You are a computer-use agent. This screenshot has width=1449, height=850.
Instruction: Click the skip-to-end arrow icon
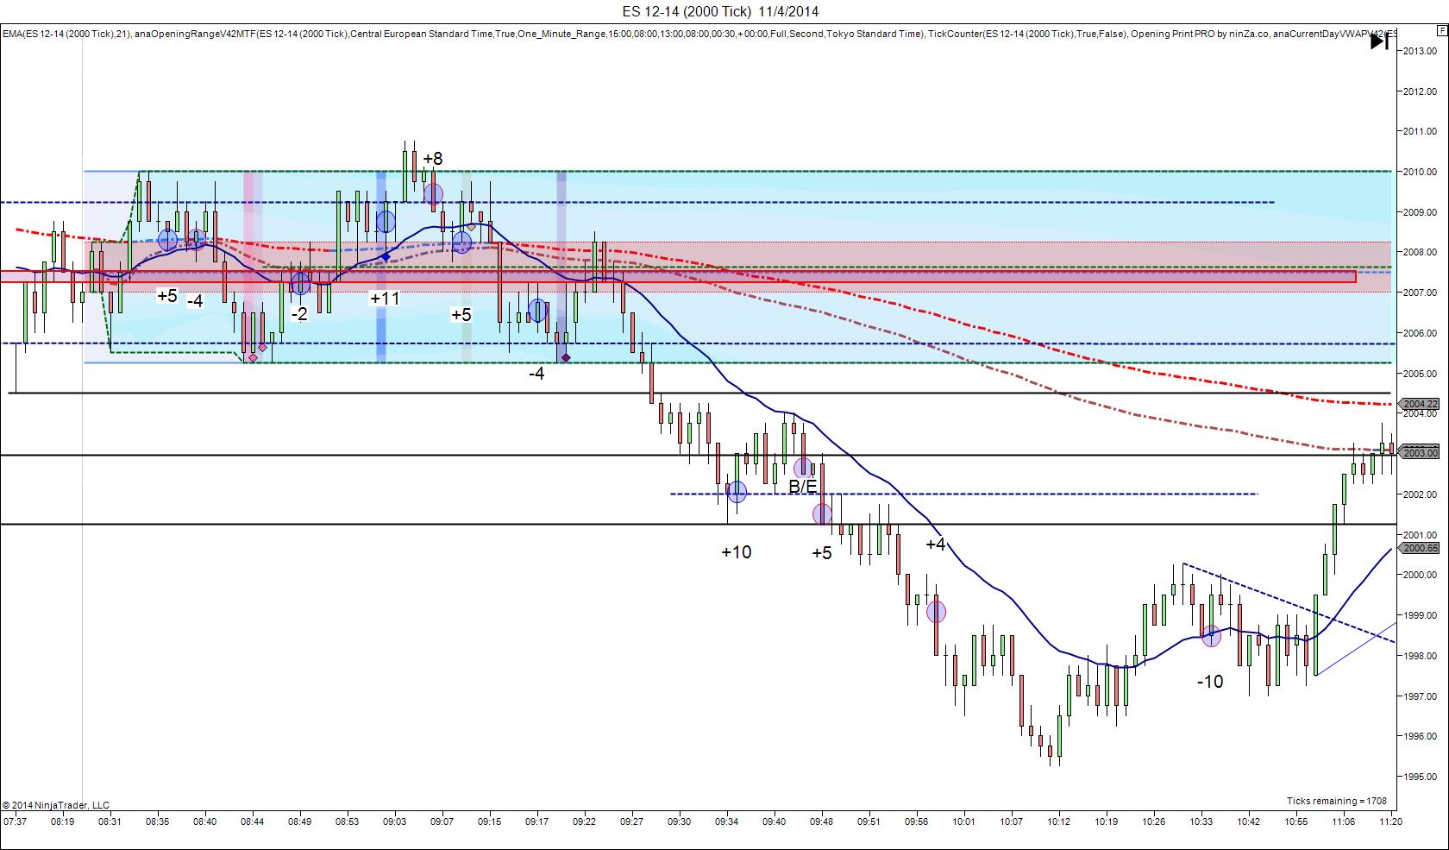(x=1379, y=41)
